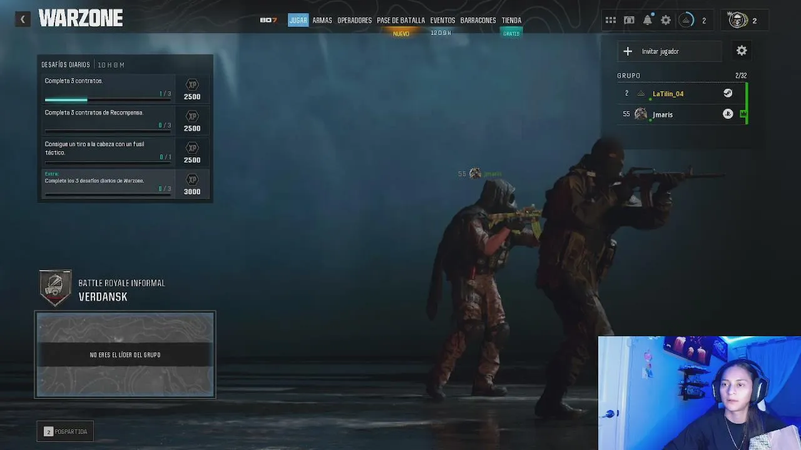This screenshot has height=450, width=801.
Task: Open the icon between grid menu and bell
Action: point(629,21)
